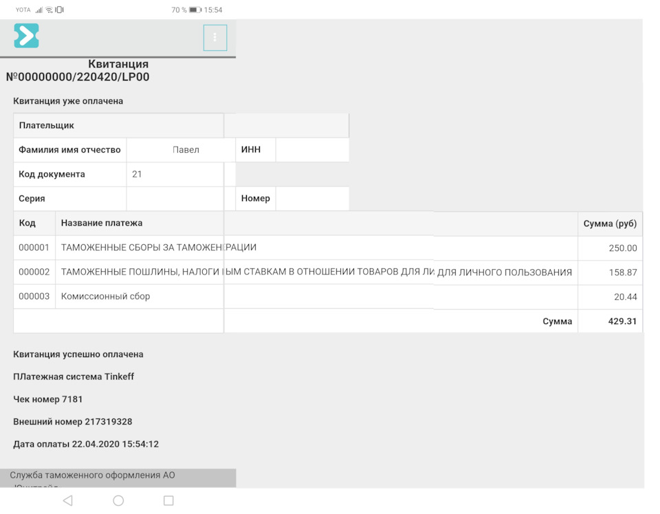Tap the battery icon in status bar
The height and width of the screenshot is (514, 660).
point(195,10)
